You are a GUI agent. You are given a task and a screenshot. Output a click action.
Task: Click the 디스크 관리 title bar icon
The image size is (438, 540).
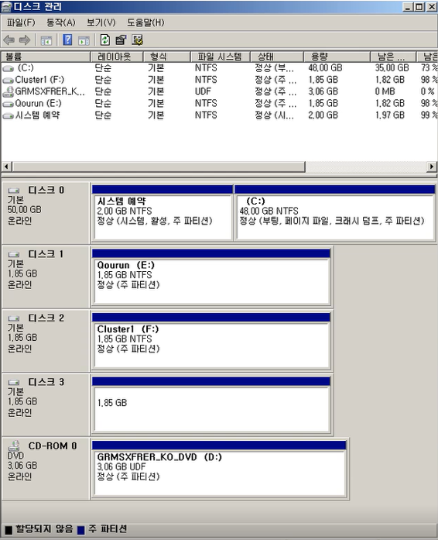click(x=6, y=6)
